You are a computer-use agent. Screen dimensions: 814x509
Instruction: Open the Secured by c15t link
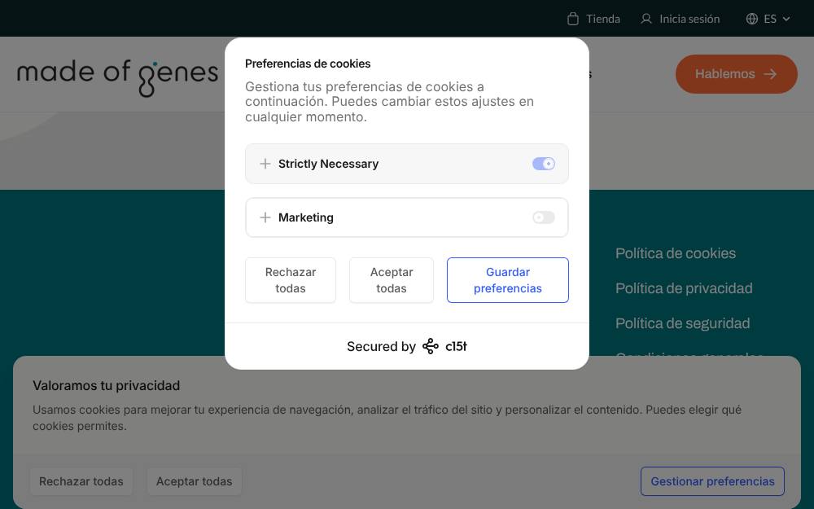pos(407,346)
